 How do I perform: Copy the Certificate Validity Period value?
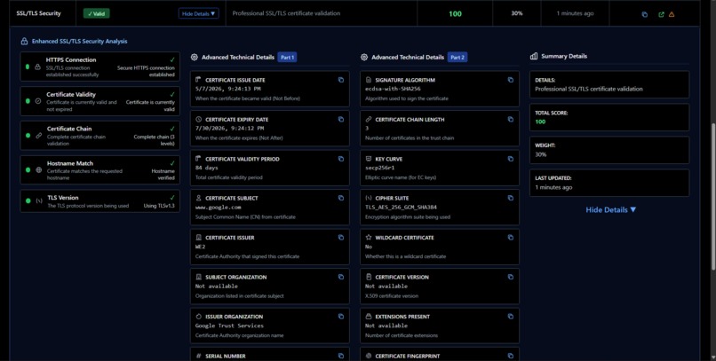click(340, 159)
